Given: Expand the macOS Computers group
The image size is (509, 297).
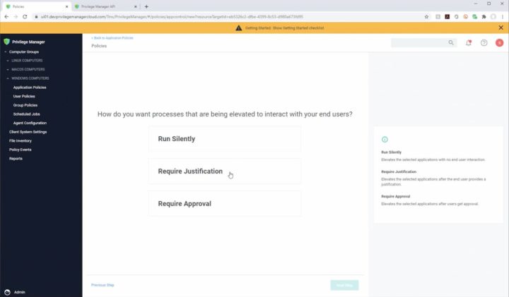Looking at the screenshot, I should pos(8,69).
